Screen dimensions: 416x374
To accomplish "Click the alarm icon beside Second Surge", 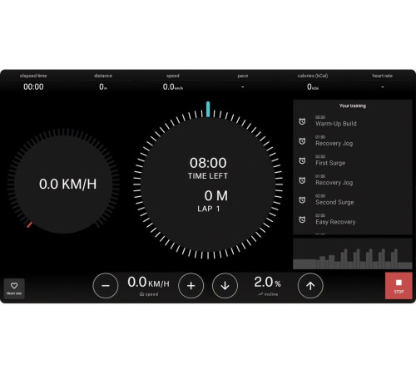I will tap(302, 200).
